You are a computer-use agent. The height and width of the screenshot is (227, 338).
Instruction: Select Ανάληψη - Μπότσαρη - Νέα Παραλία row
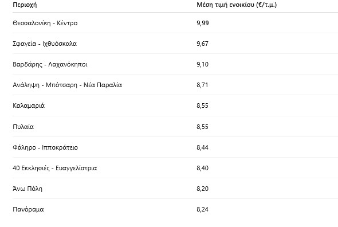pos(175,85)
